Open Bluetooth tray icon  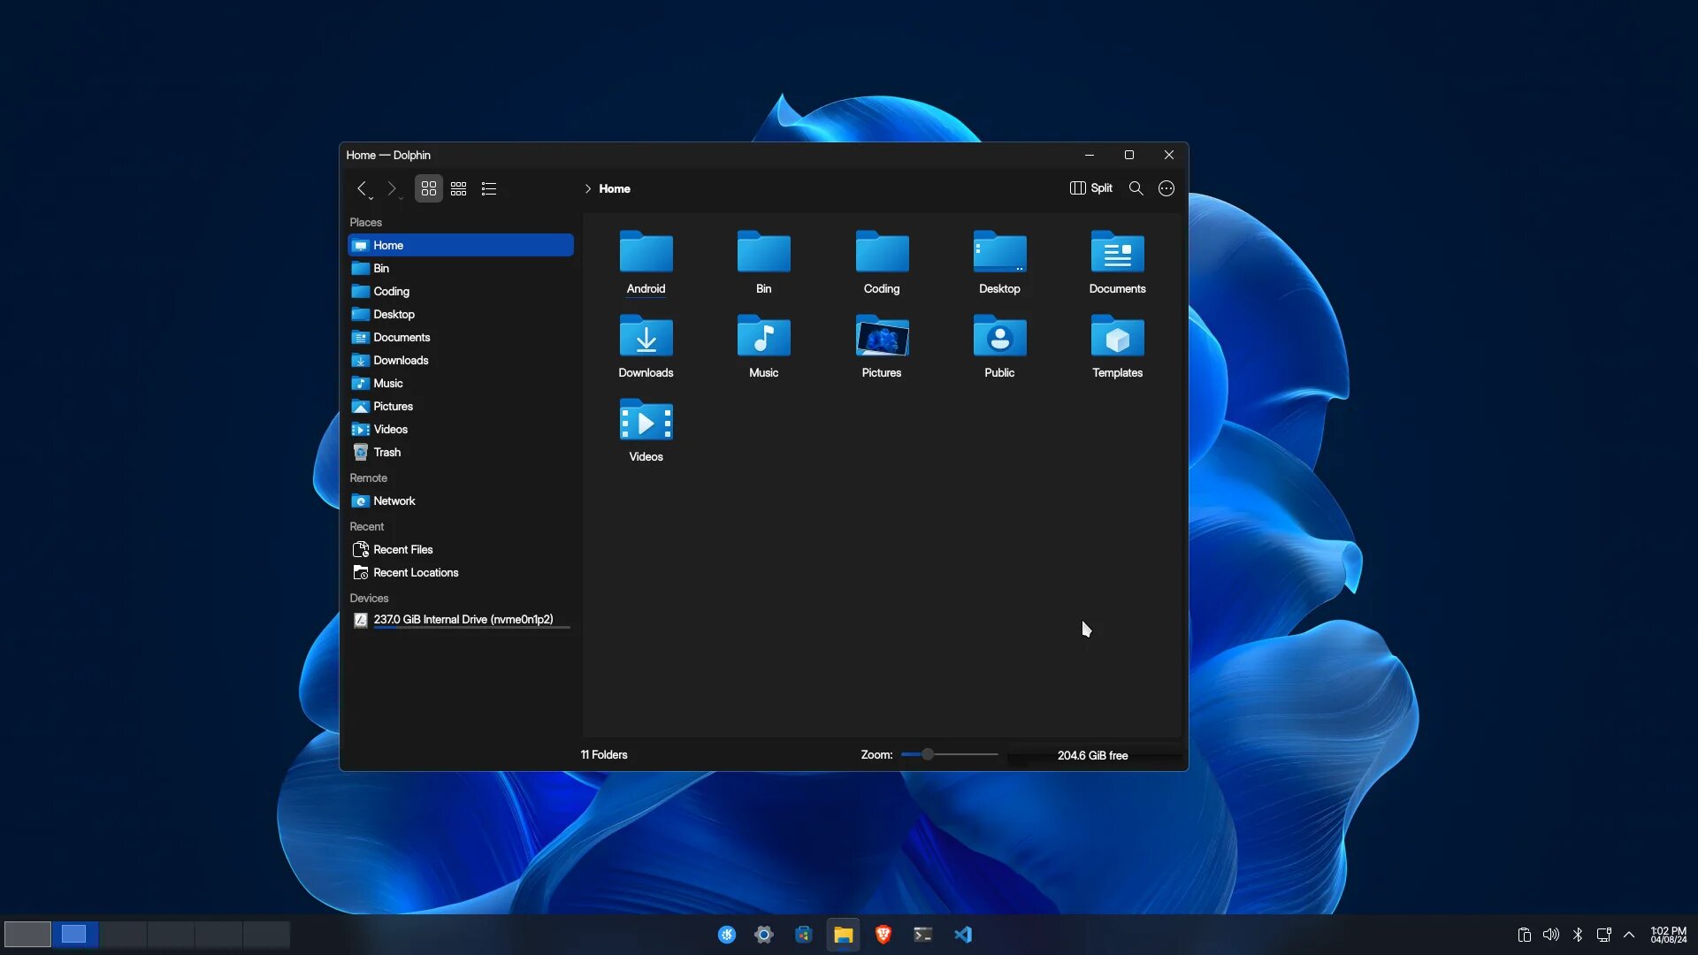(x=1578, y=935)
